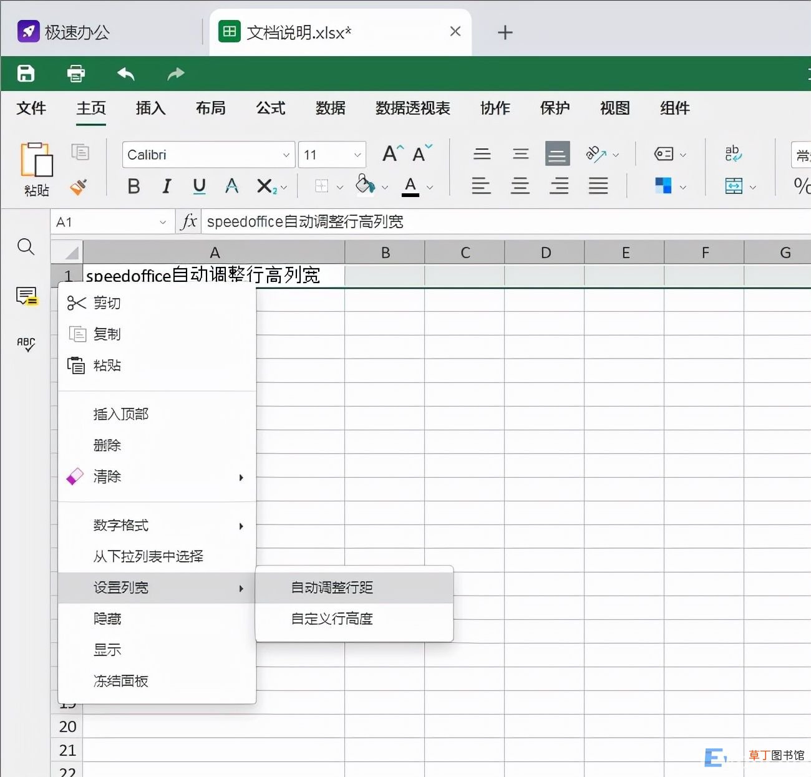This screenshot has width=811, height=777.
Task: Increase the font size
Action: pyautogui.click(x=393, y=153)
